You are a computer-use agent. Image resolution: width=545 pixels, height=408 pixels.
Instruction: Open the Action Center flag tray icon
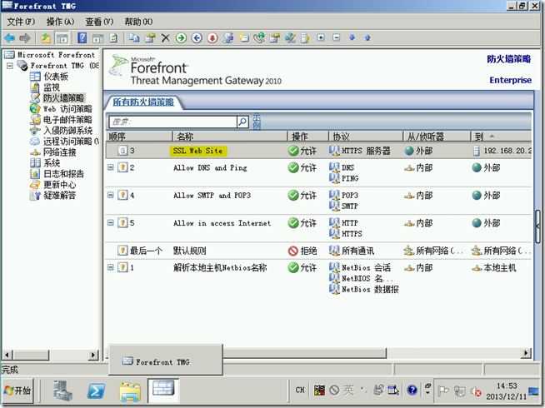(x=442, y=391)
